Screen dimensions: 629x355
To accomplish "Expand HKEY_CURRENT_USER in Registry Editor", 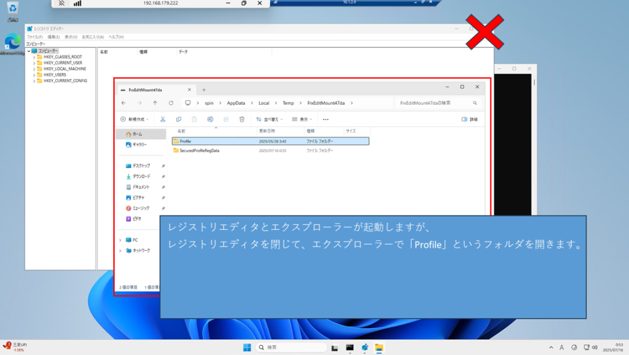I will [x=34, y=63].
